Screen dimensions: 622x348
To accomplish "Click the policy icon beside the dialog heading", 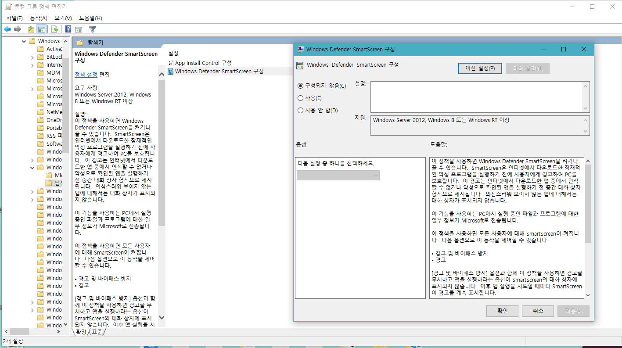I will click(x=300, y=65).
